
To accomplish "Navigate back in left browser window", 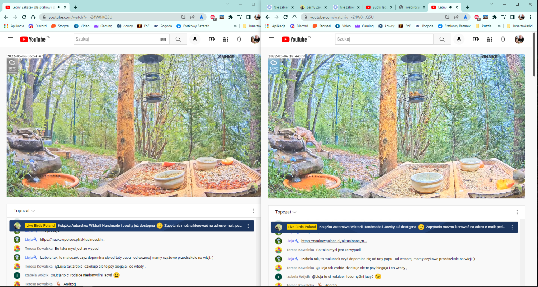I will click(6, 17).
